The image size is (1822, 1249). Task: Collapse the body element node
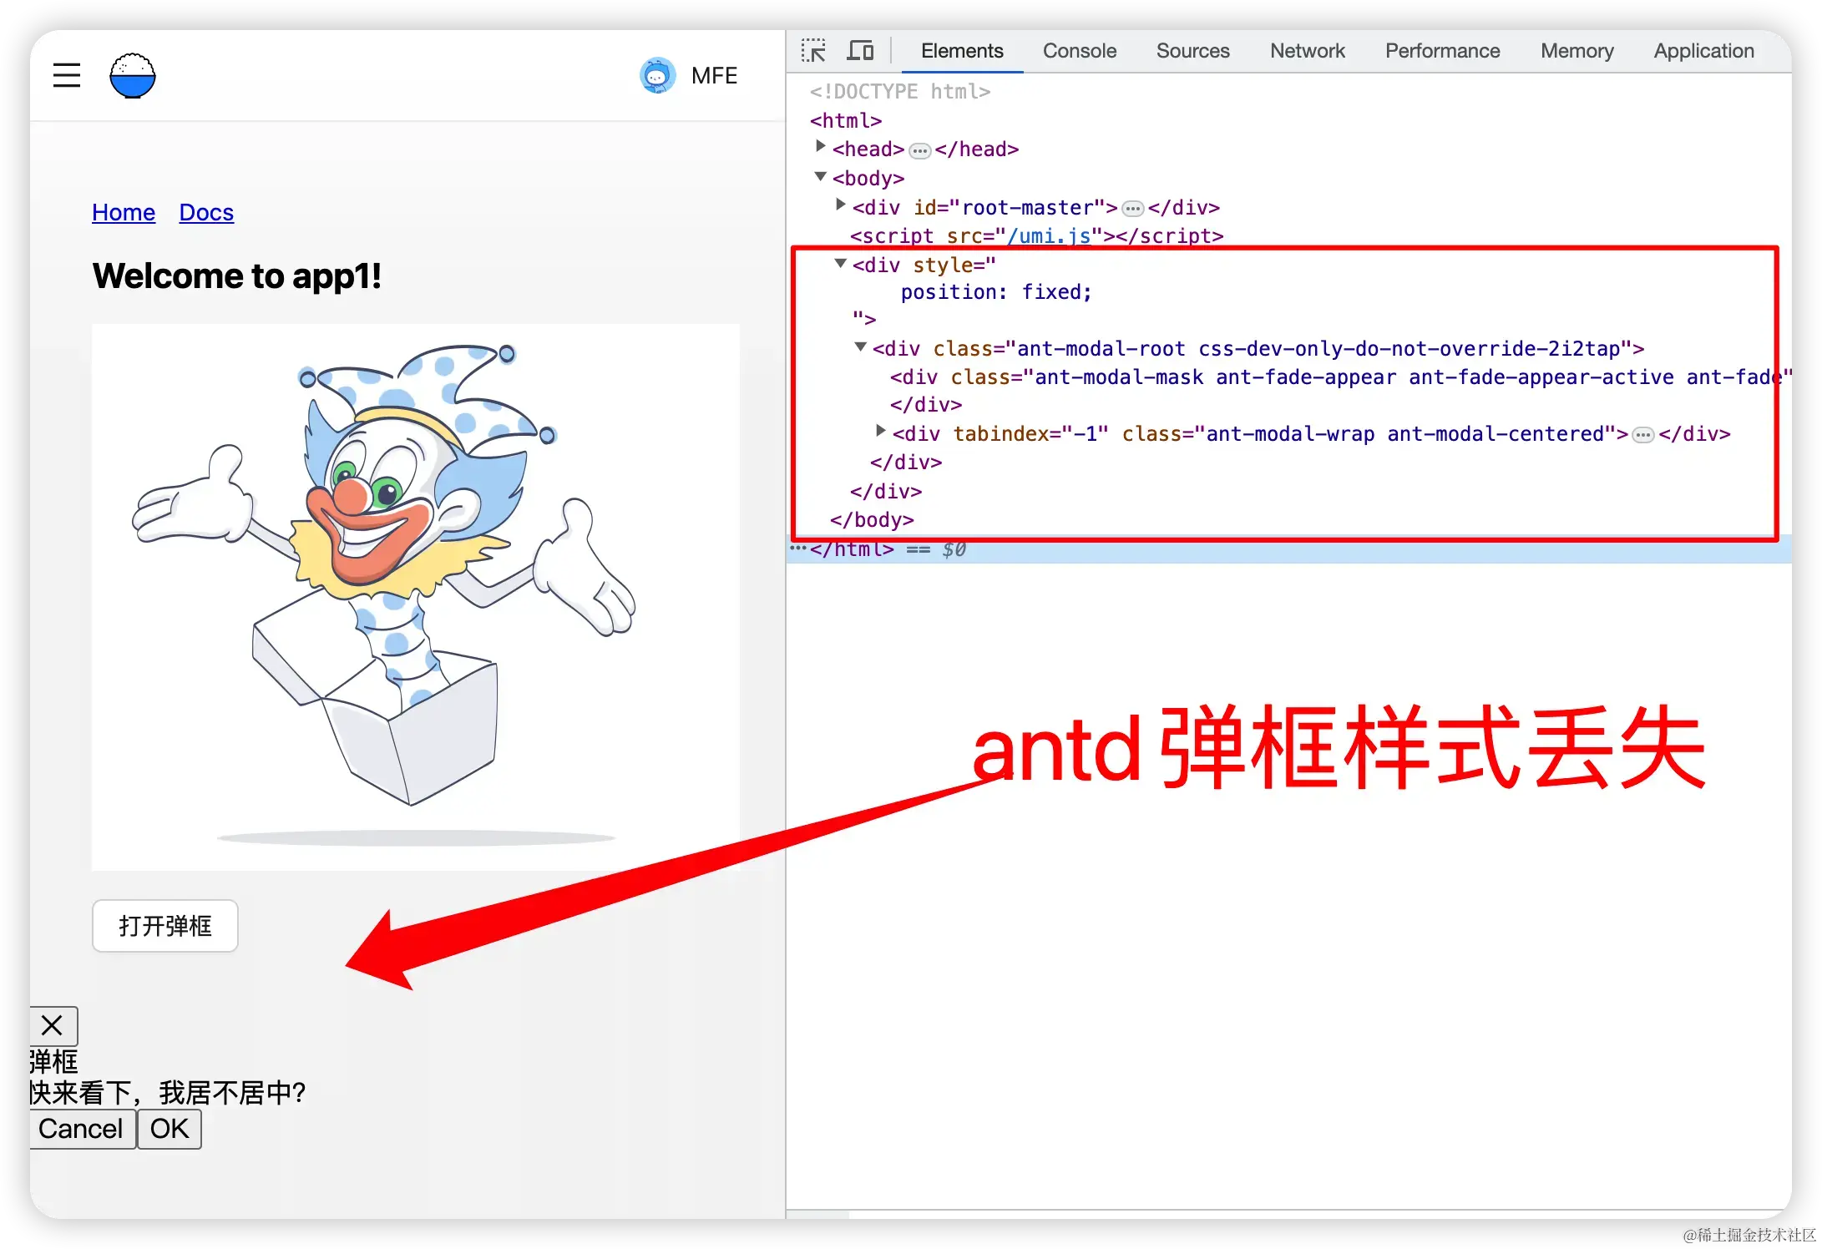[x=821, y=176]
